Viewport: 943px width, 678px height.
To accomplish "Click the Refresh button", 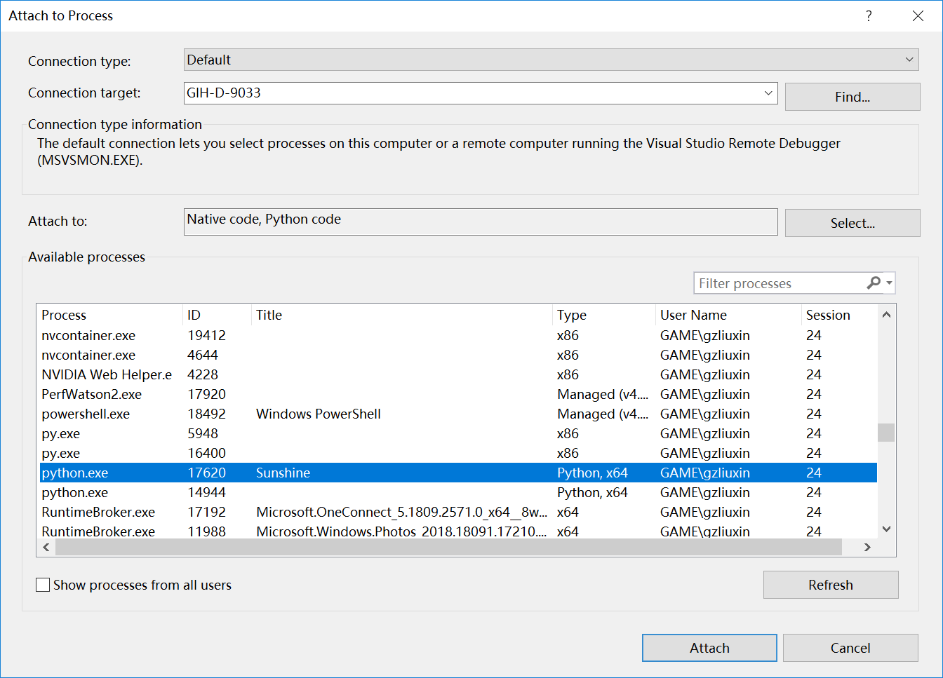I will click(x=831, y=585).
